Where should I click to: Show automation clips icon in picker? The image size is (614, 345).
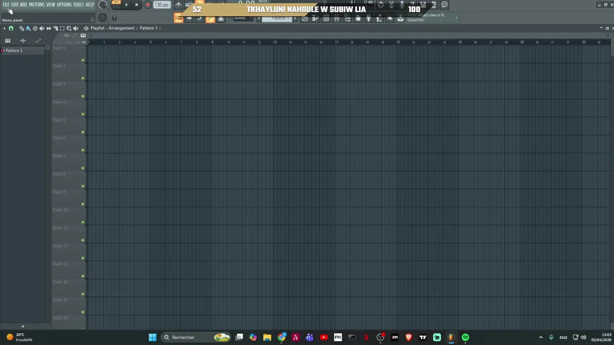(38, 41)
